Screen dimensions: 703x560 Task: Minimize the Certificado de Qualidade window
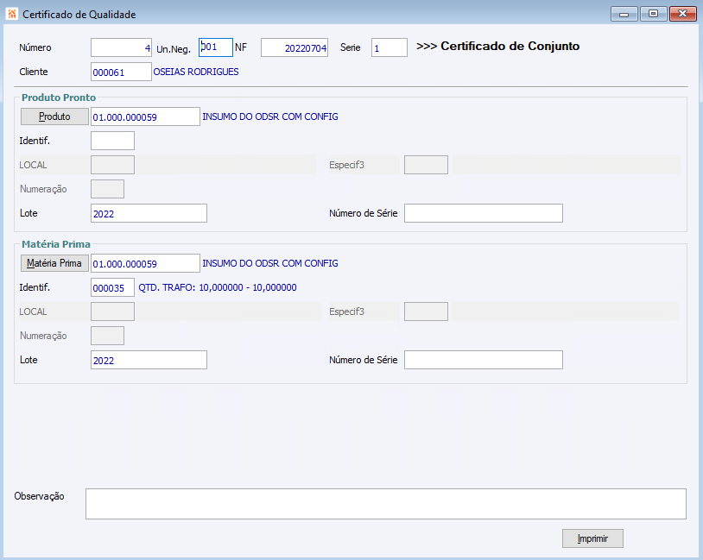click(x=624, y=14)
